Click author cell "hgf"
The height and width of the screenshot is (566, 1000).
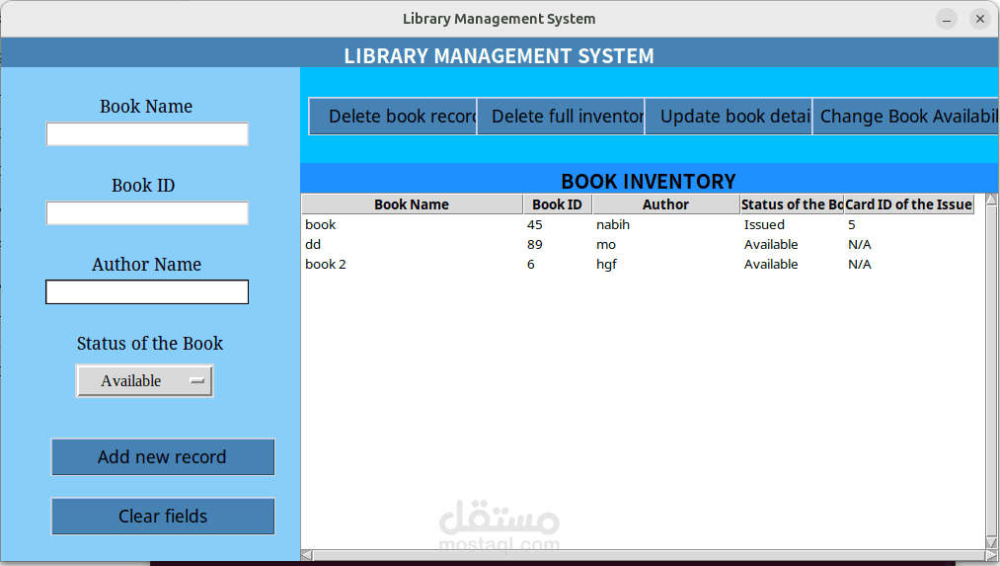tap(606, 264)
